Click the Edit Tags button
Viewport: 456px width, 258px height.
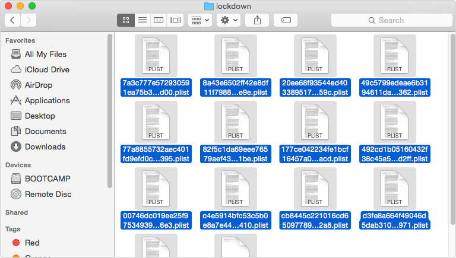[286, 20]
